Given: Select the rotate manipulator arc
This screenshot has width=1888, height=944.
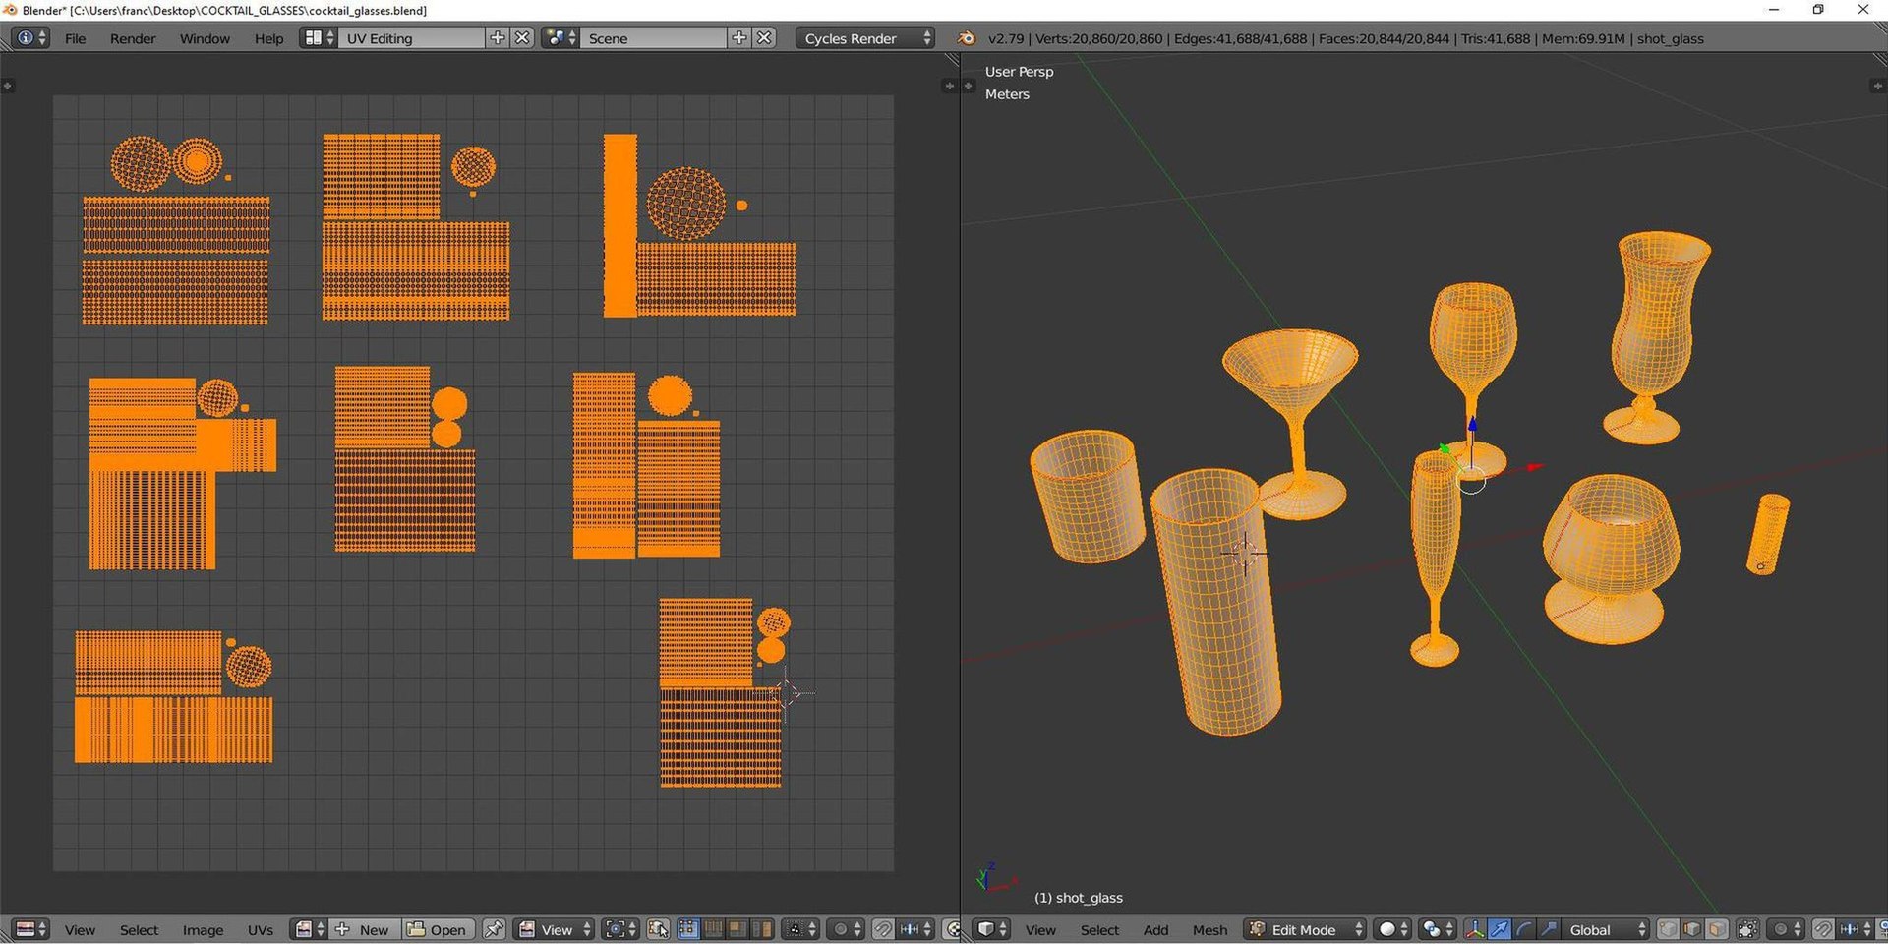Looking at the screenshot, I should 1524,929.
